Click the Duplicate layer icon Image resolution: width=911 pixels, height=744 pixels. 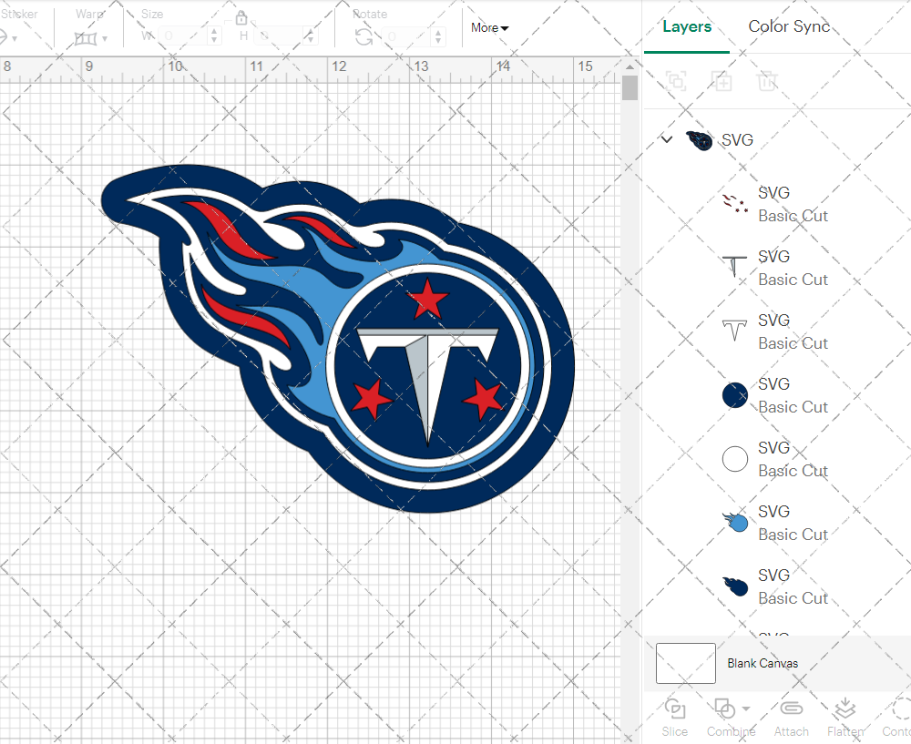pos(722,81)
